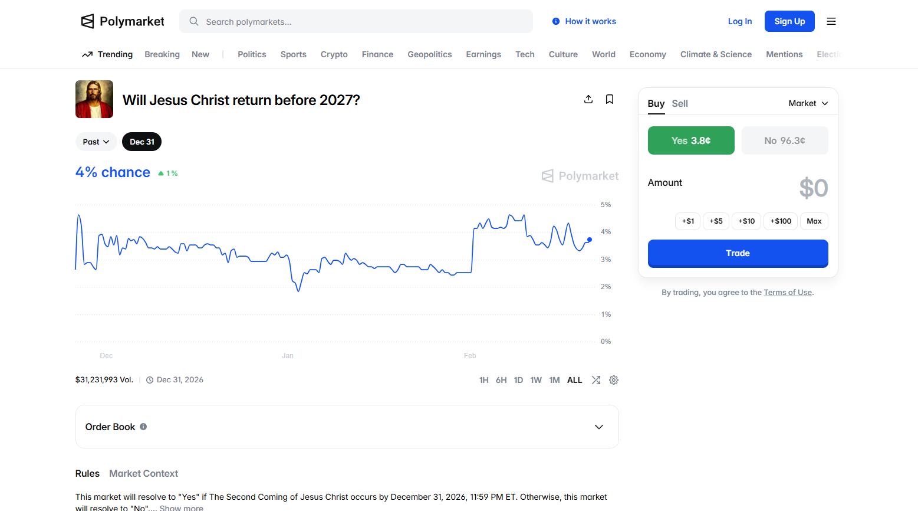Click the Search polymarkets input field
This screenshot has height=511, width=918.
click(x=366, y=22)
